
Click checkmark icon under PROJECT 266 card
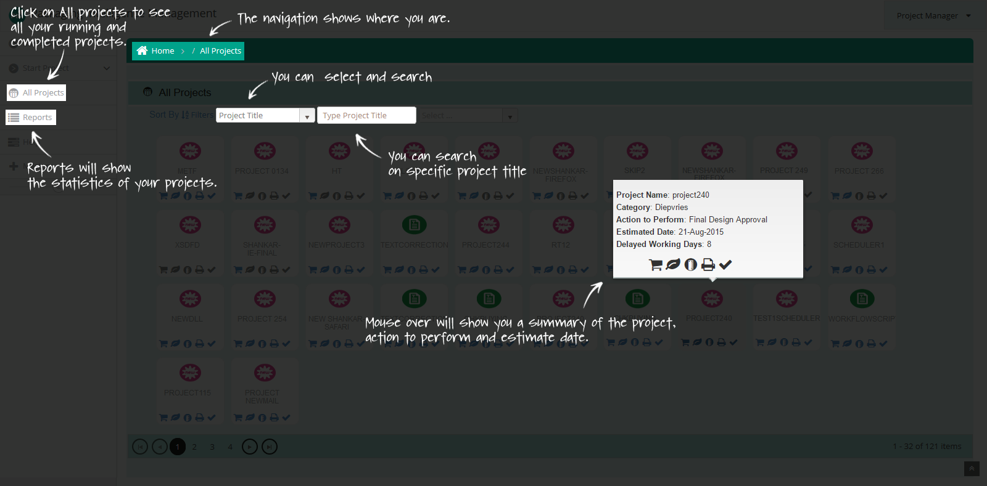coord(883,196)
